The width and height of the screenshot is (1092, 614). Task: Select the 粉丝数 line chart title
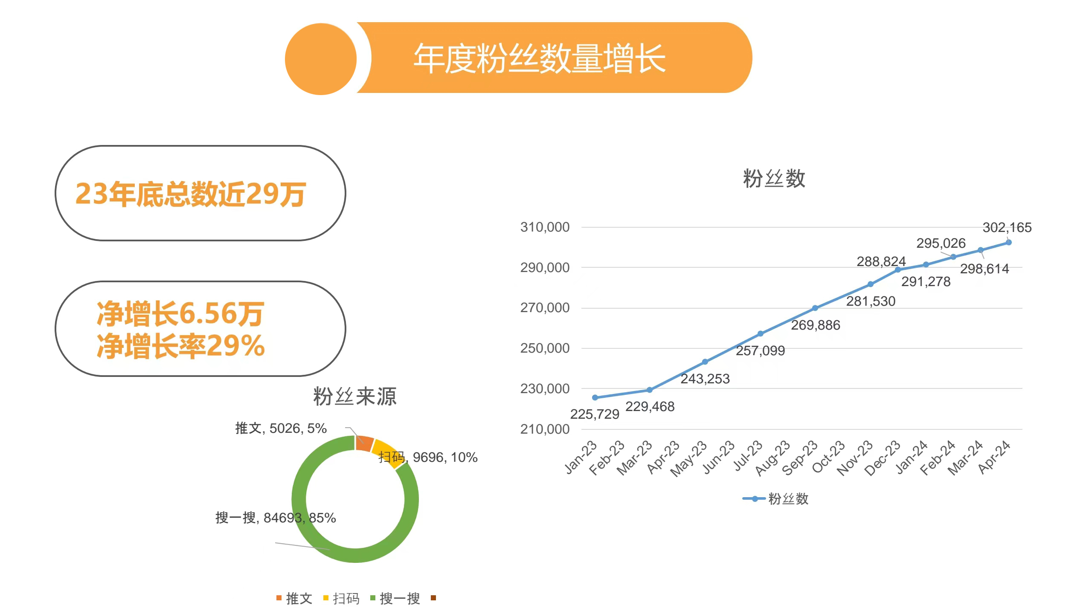[x=774, y=178]
